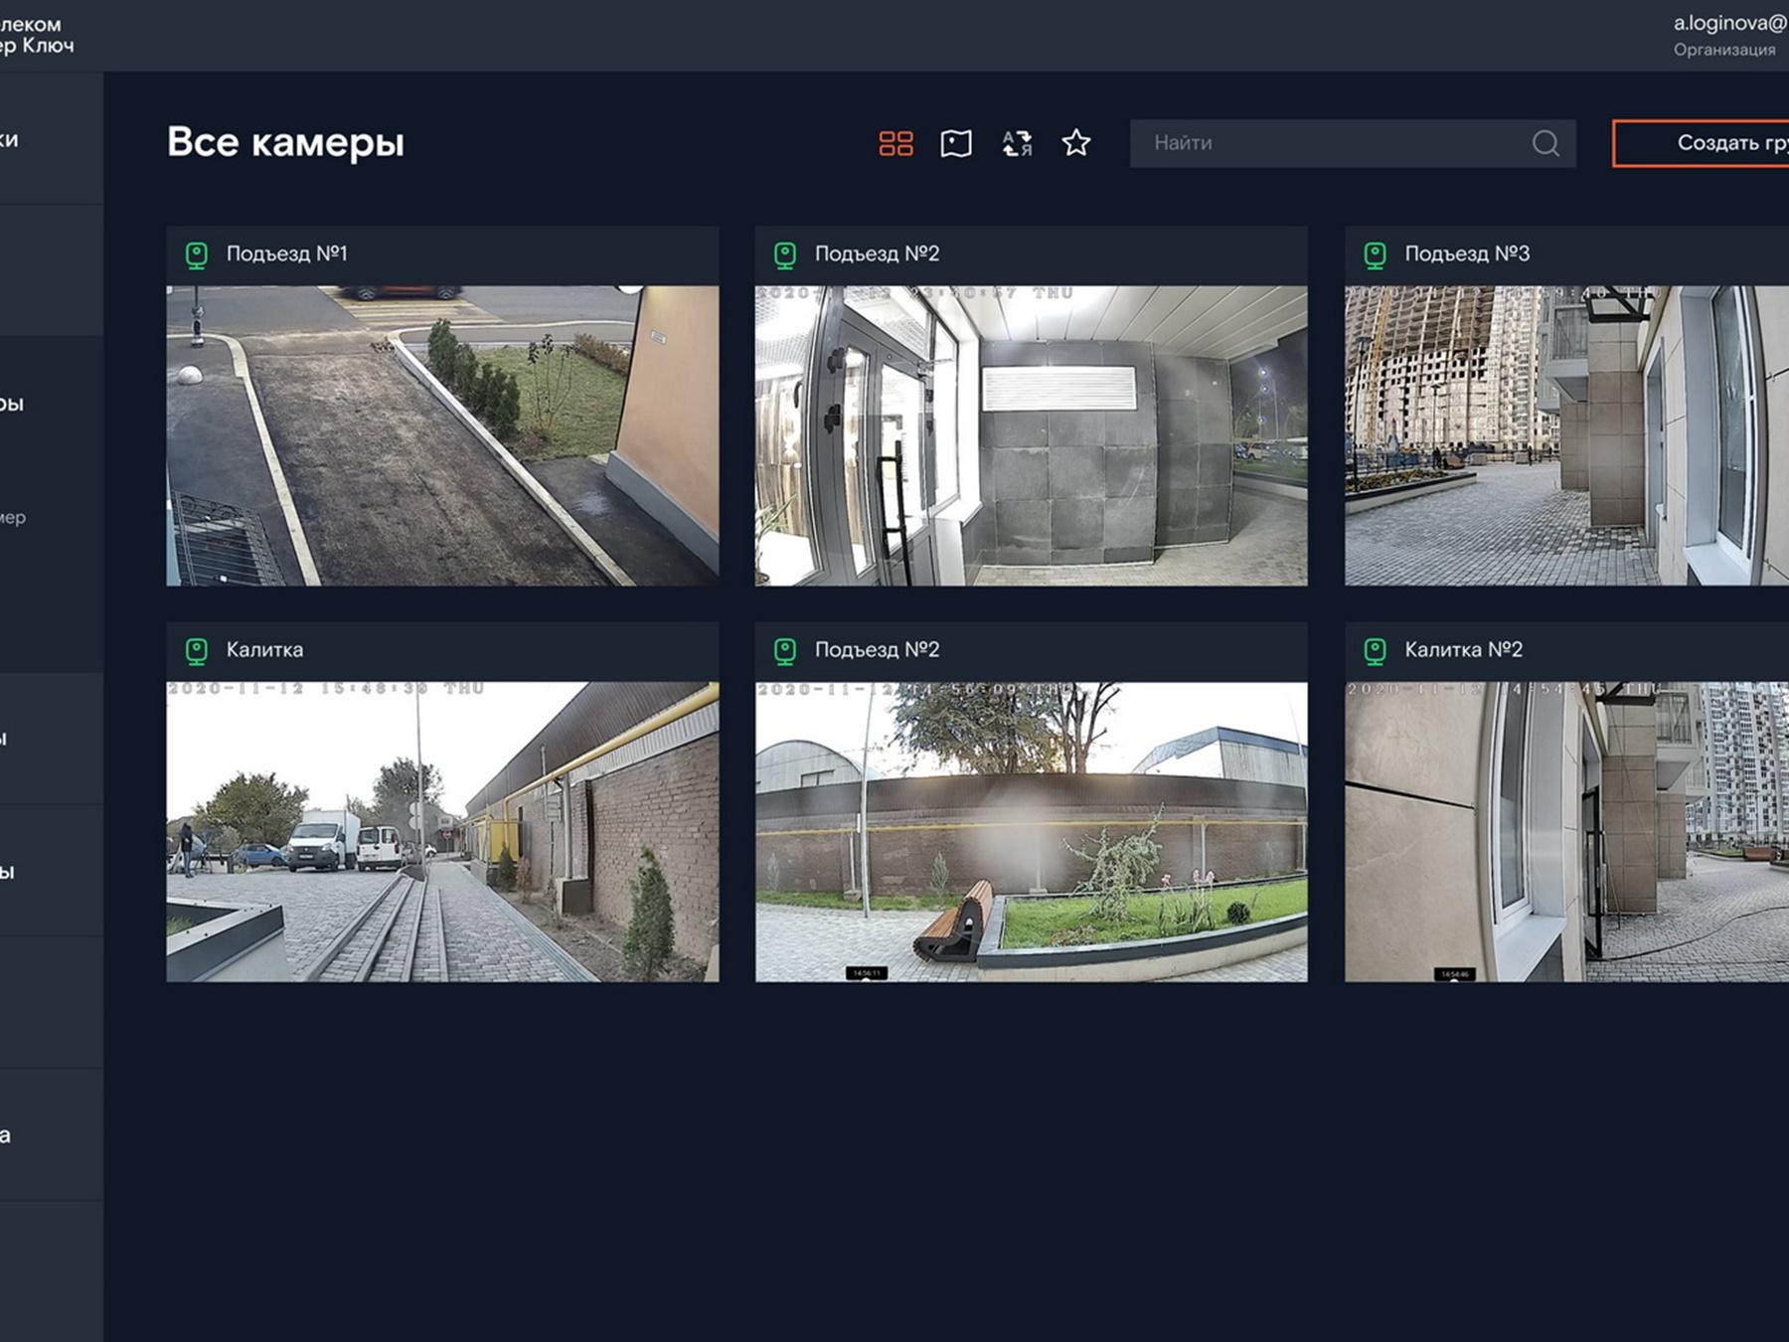
Task: Click camera icon next to Калитка
Action: pyautogui.click(x=197, y=650)
